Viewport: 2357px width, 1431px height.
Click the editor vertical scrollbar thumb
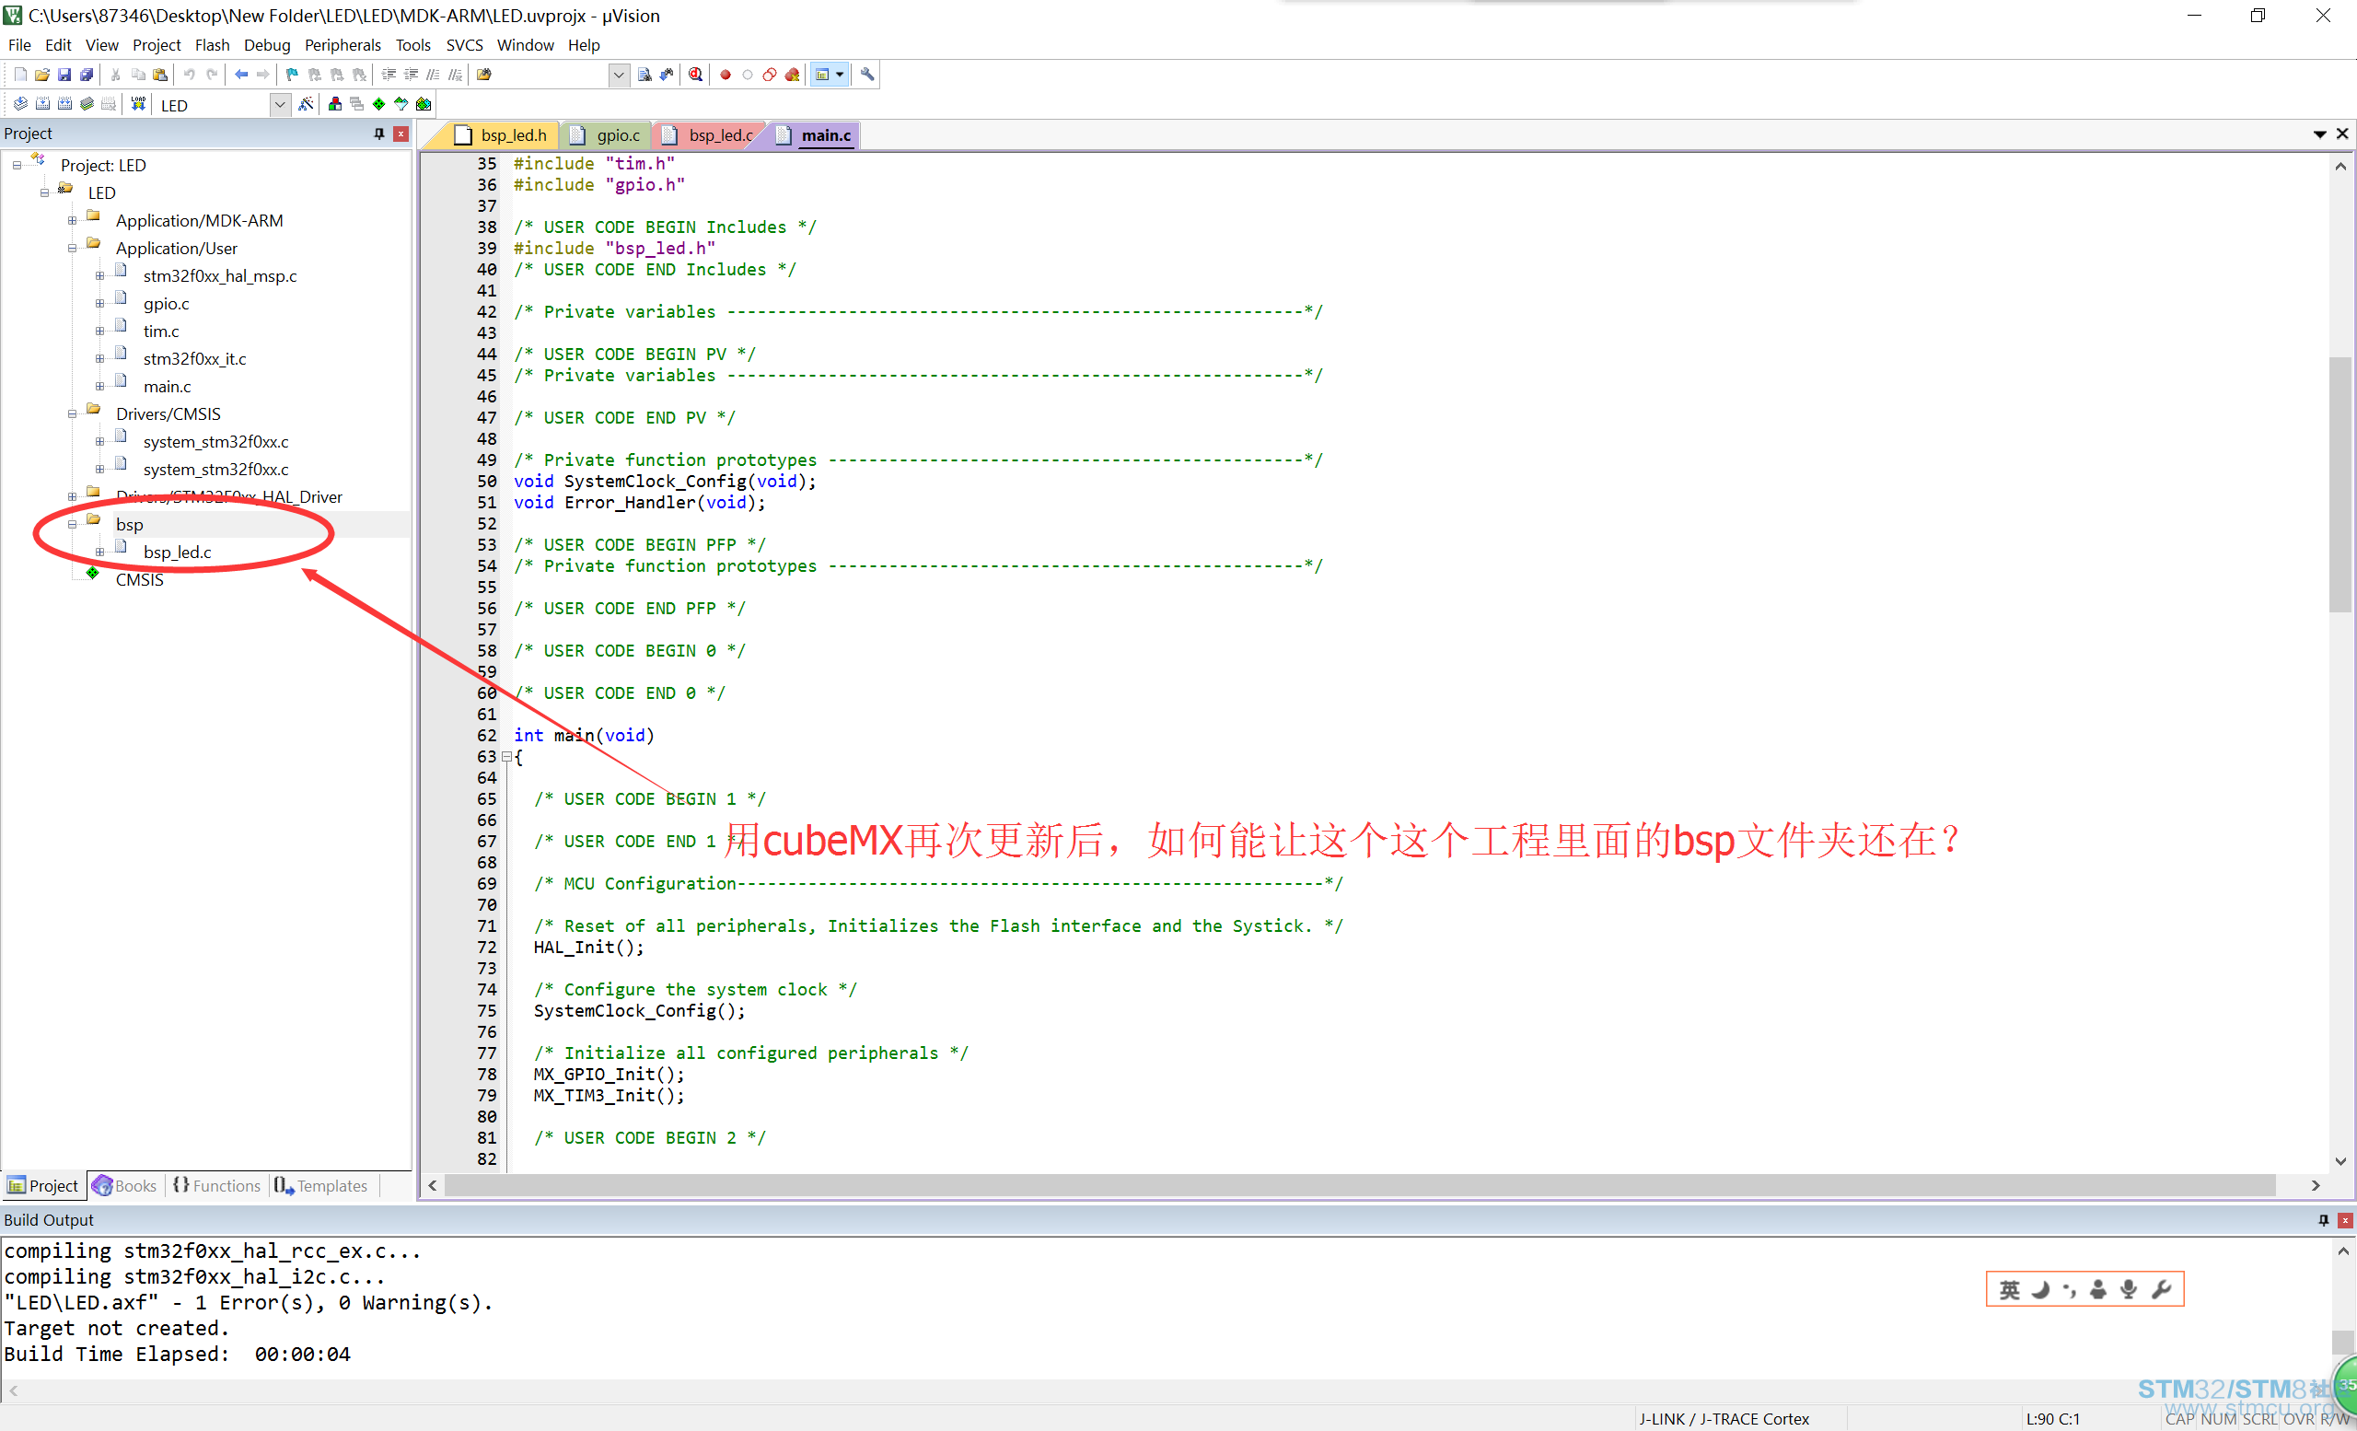tap(2340, 483)
